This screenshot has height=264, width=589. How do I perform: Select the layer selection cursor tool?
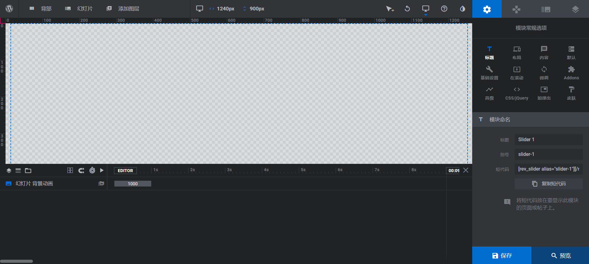390,9
